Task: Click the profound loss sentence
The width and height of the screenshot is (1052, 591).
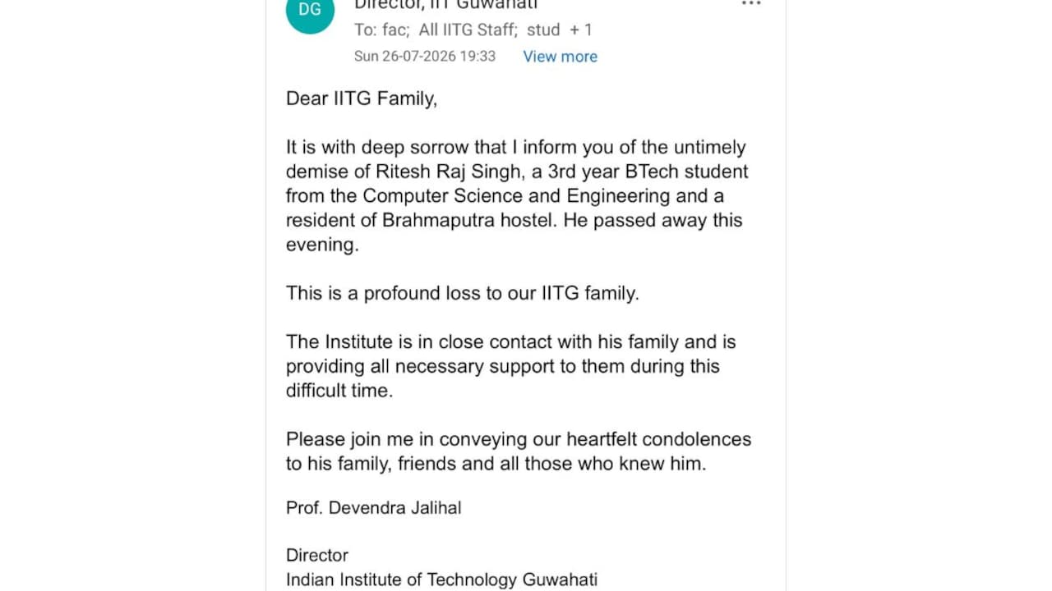Action: coord(463,293)
